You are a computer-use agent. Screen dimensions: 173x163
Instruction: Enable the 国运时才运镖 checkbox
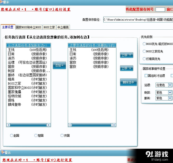click(x=146, y=76)
